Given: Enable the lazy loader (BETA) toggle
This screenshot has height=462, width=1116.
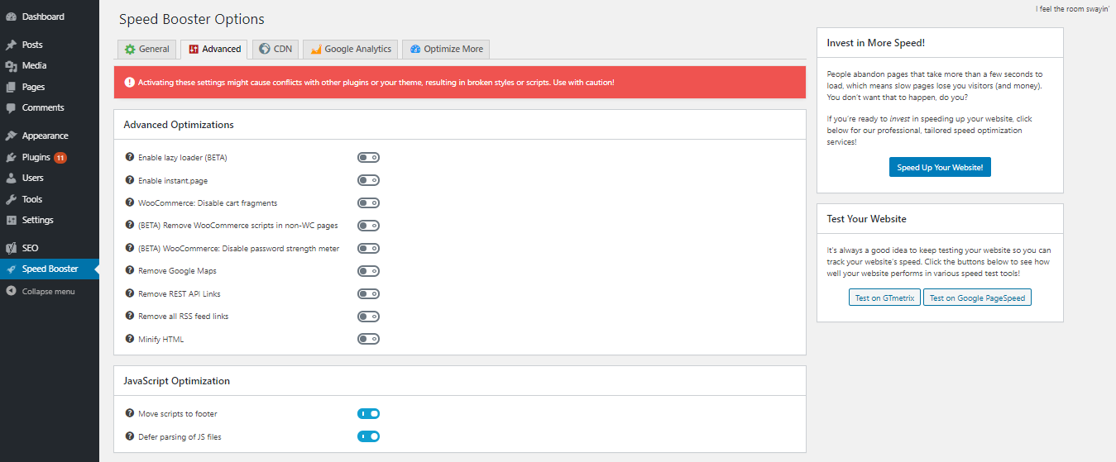Looking at the screenshot, I should (x=368, y=158).
